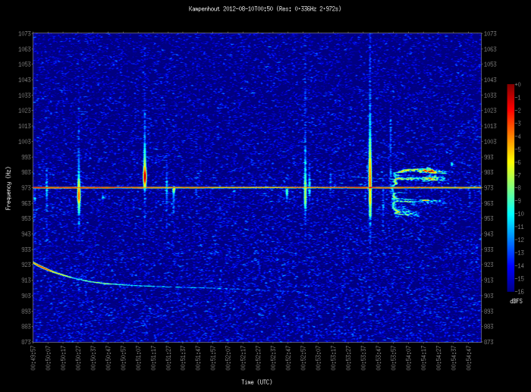Select the 00:50:47 time tick label
Viewport: 531px width, 392px height.
[108, 358]
